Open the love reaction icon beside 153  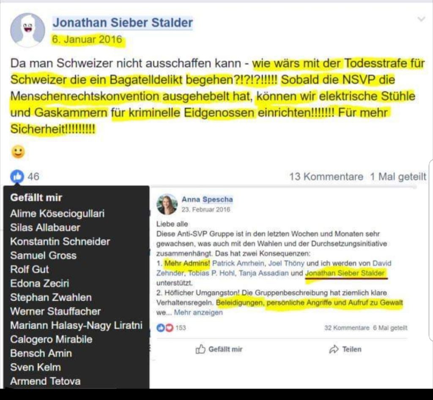point(169,328)
